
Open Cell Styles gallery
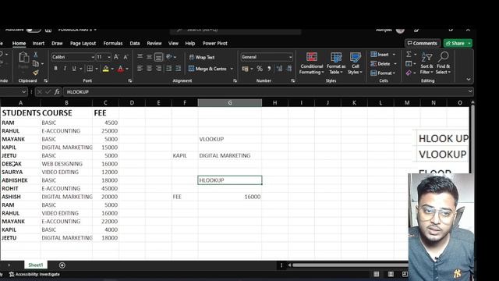[355, 63]
